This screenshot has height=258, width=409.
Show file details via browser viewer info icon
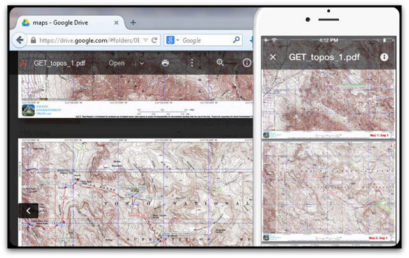pyautogui.click(x=247, y=63)
